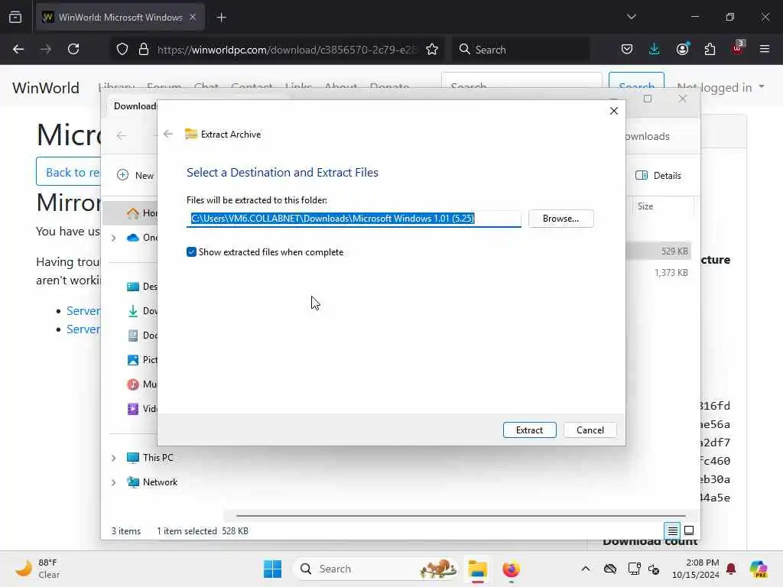783x587 pixels.
Task: Go back in File Explorer window
Action: click(x=122, y=135)
